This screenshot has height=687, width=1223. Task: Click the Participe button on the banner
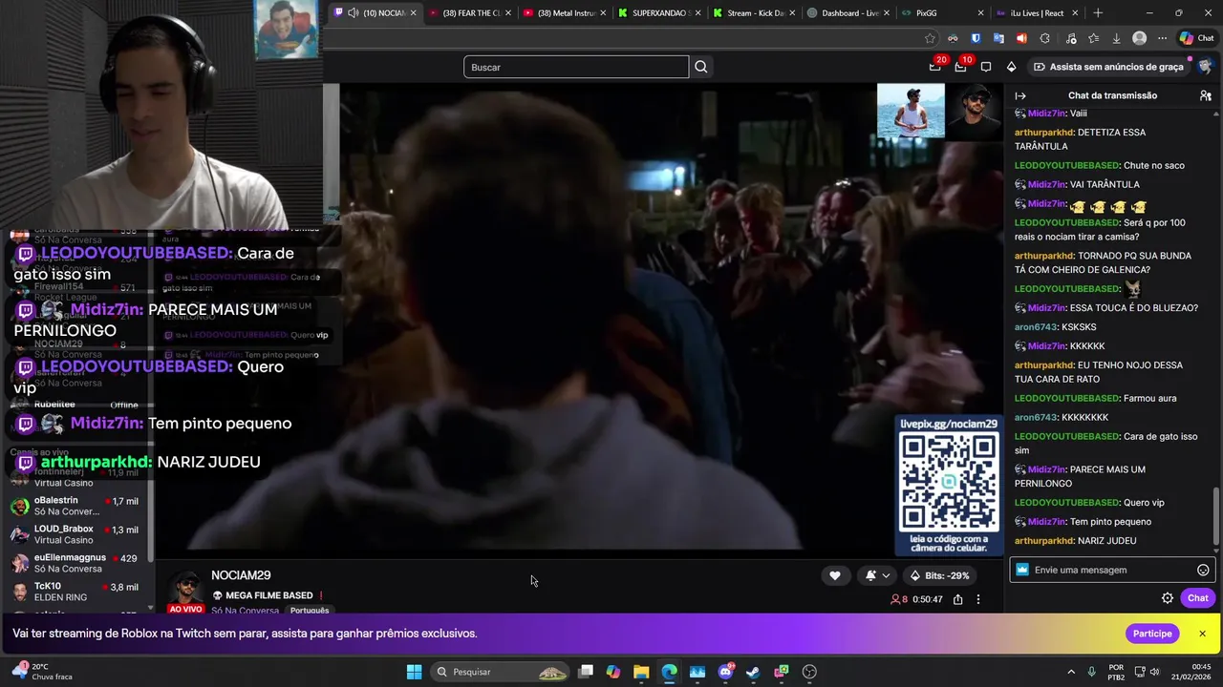pyautogui.click(x=1152, y=634)
